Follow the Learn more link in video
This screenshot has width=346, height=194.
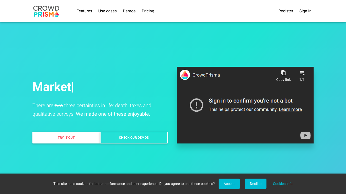coord(290,109)
